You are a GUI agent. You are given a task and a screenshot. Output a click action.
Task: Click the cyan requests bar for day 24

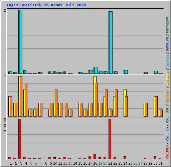coord(126,72)
